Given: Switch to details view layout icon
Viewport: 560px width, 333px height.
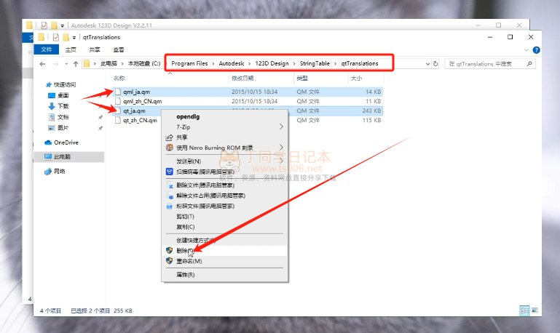Looking at the screenshot, I should coord(524,310).
